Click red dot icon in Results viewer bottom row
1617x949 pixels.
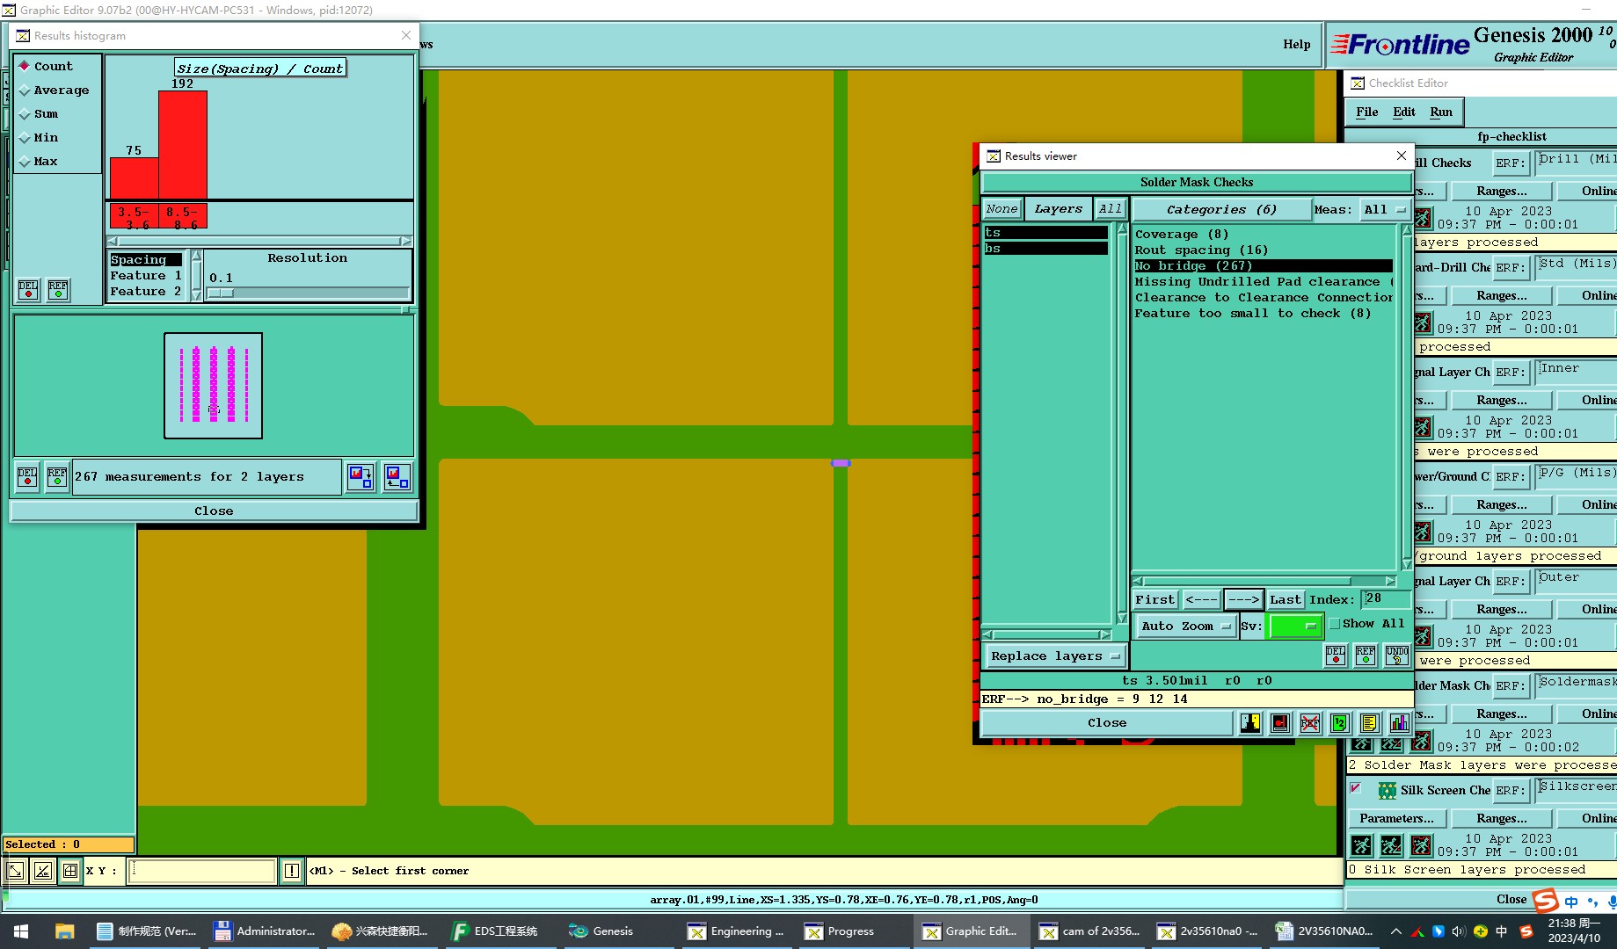coord(1280,722)
